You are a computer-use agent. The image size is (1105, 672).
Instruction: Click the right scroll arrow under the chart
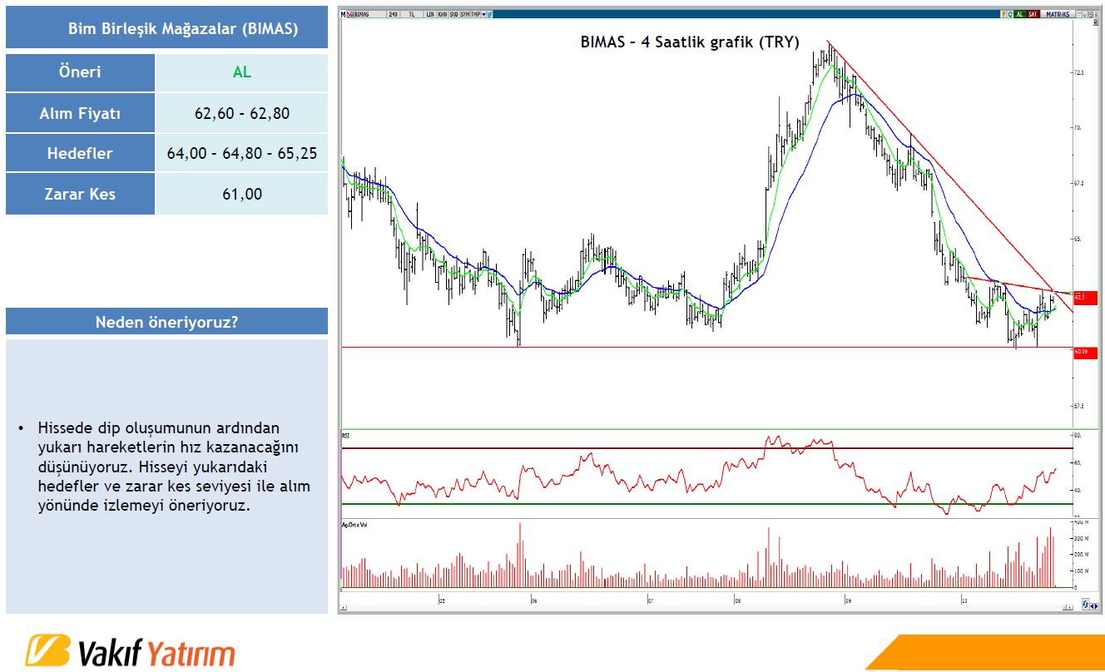(1068, 610)
